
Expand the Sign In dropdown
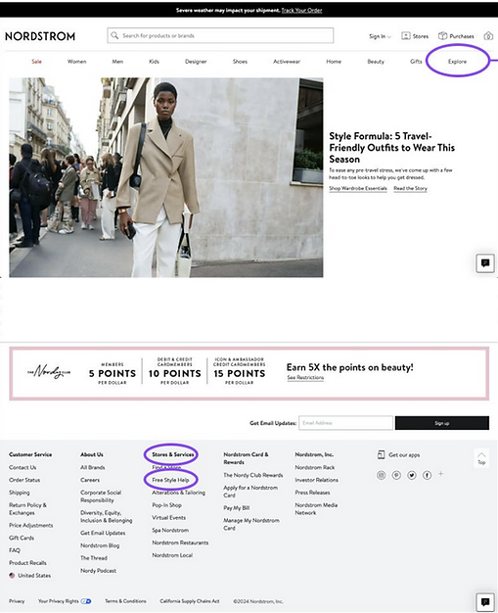(380, 36)
